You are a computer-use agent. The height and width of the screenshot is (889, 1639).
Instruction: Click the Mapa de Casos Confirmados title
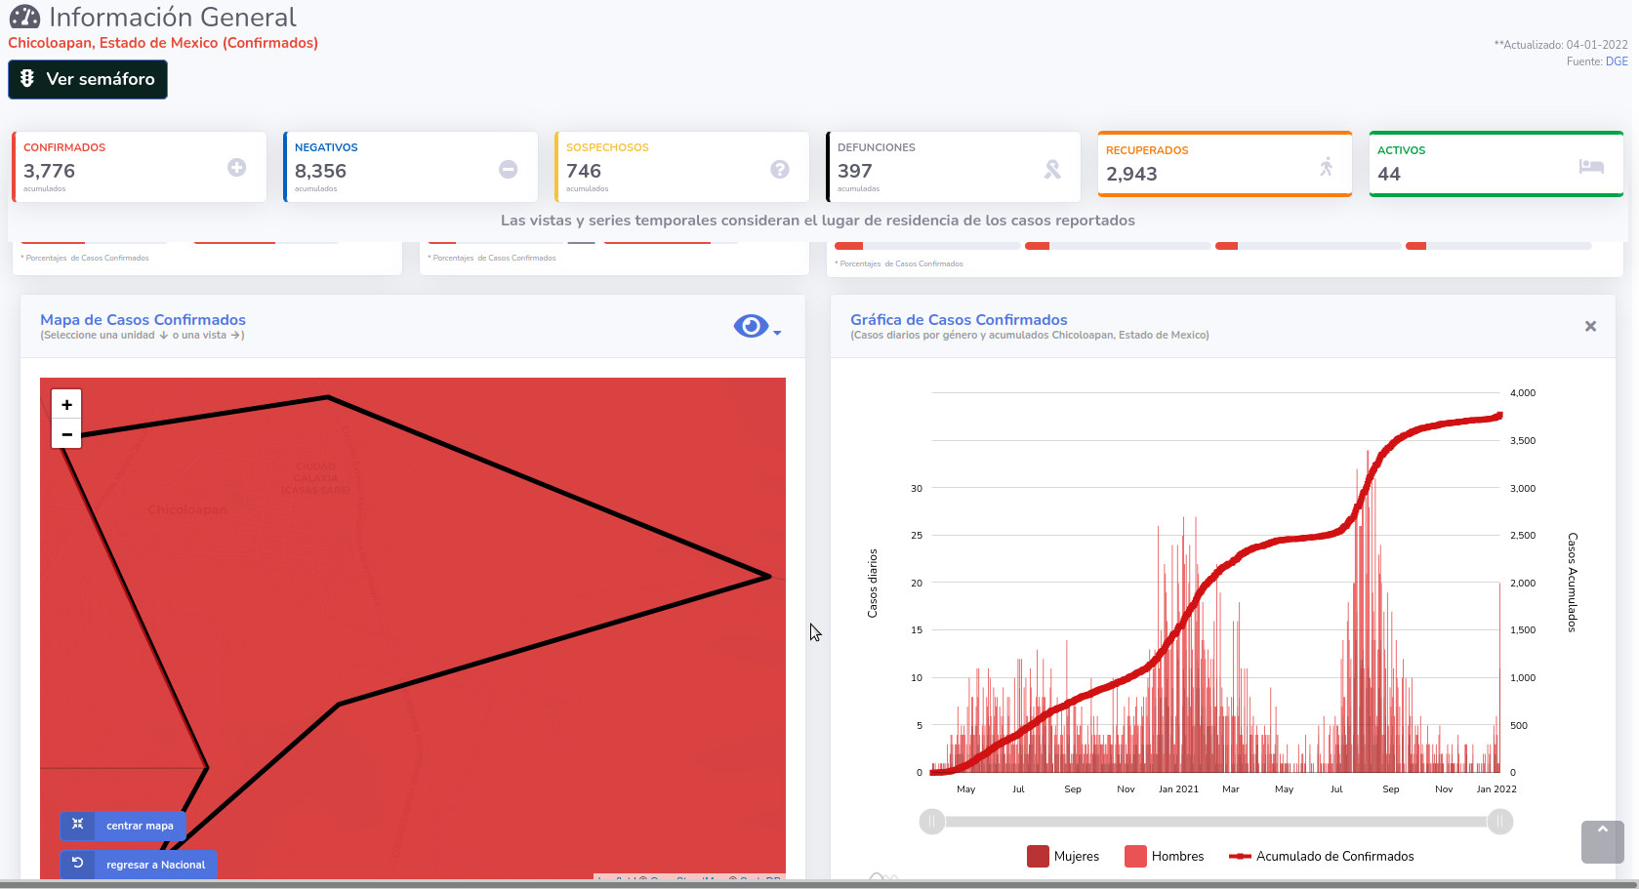point(143,320)
